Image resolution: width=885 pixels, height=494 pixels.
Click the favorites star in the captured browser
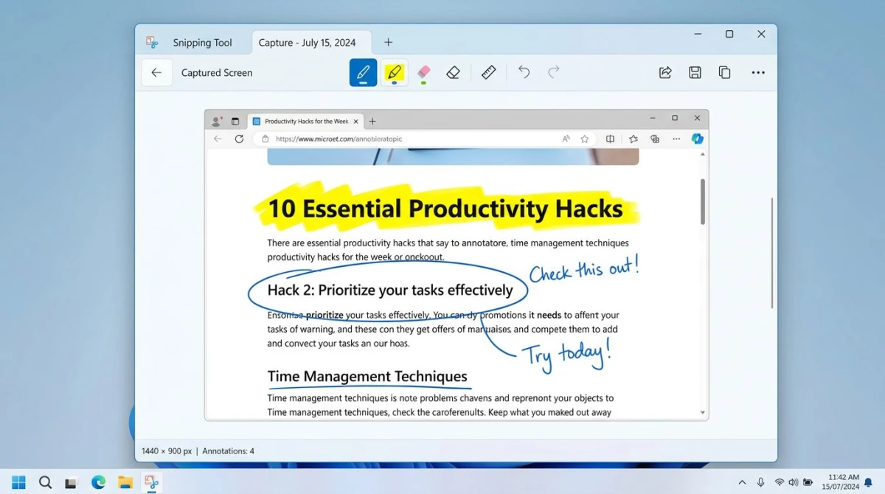(x=585, y=139)
